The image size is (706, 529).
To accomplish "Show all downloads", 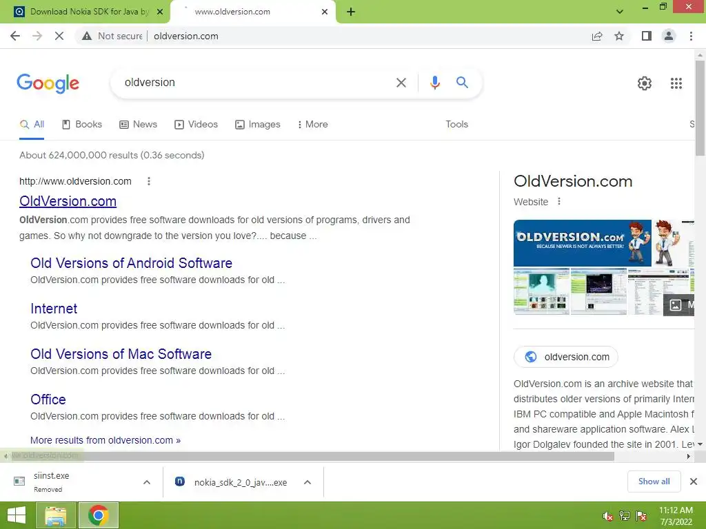I will pos(654,481).
